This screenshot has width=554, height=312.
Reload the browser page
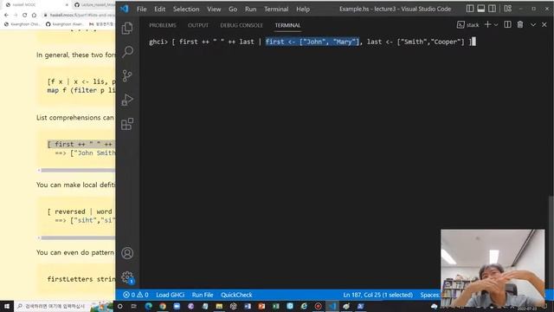[24, 15]
